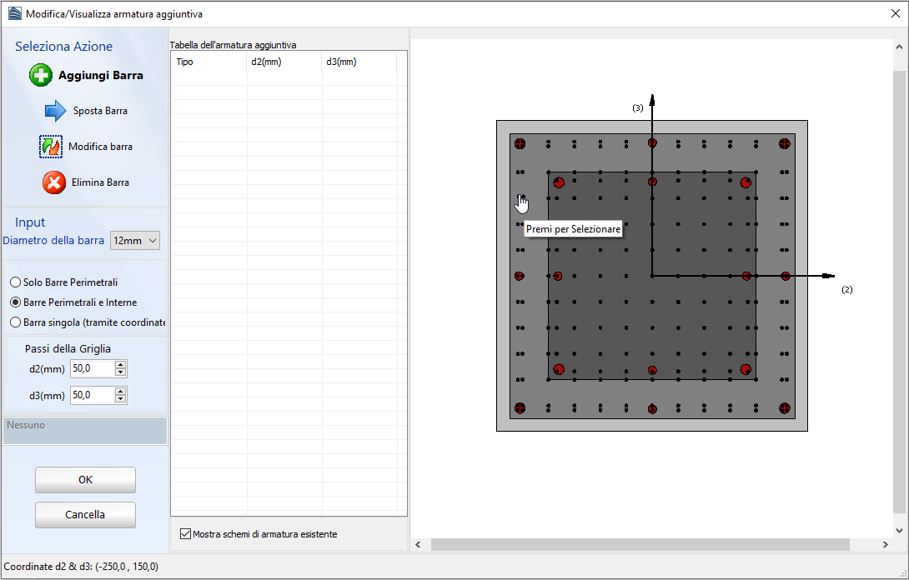909x580 pixels.
Task: Click the Modifica barra icon
Action: pos(51,147)
